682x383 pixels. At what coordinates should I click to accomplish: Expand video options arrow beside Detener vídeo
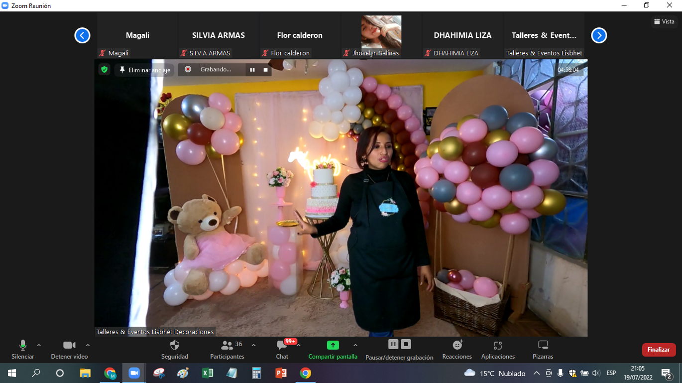pyautogui.click(x=88, y=345)
